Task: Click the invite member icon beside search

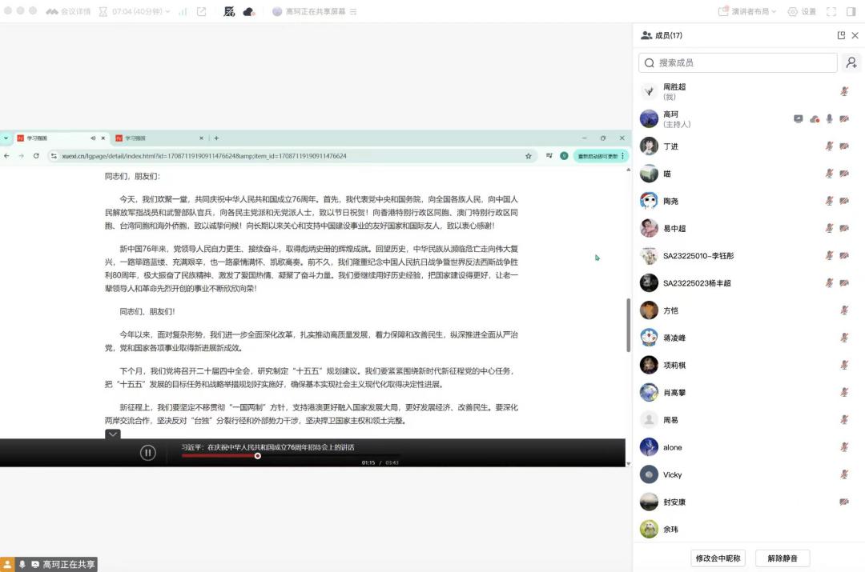Action: click(x=850, y=62)
